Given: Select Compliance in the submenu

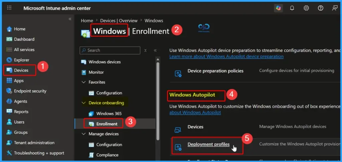Looking at the screenshot, I should point(107,155).
